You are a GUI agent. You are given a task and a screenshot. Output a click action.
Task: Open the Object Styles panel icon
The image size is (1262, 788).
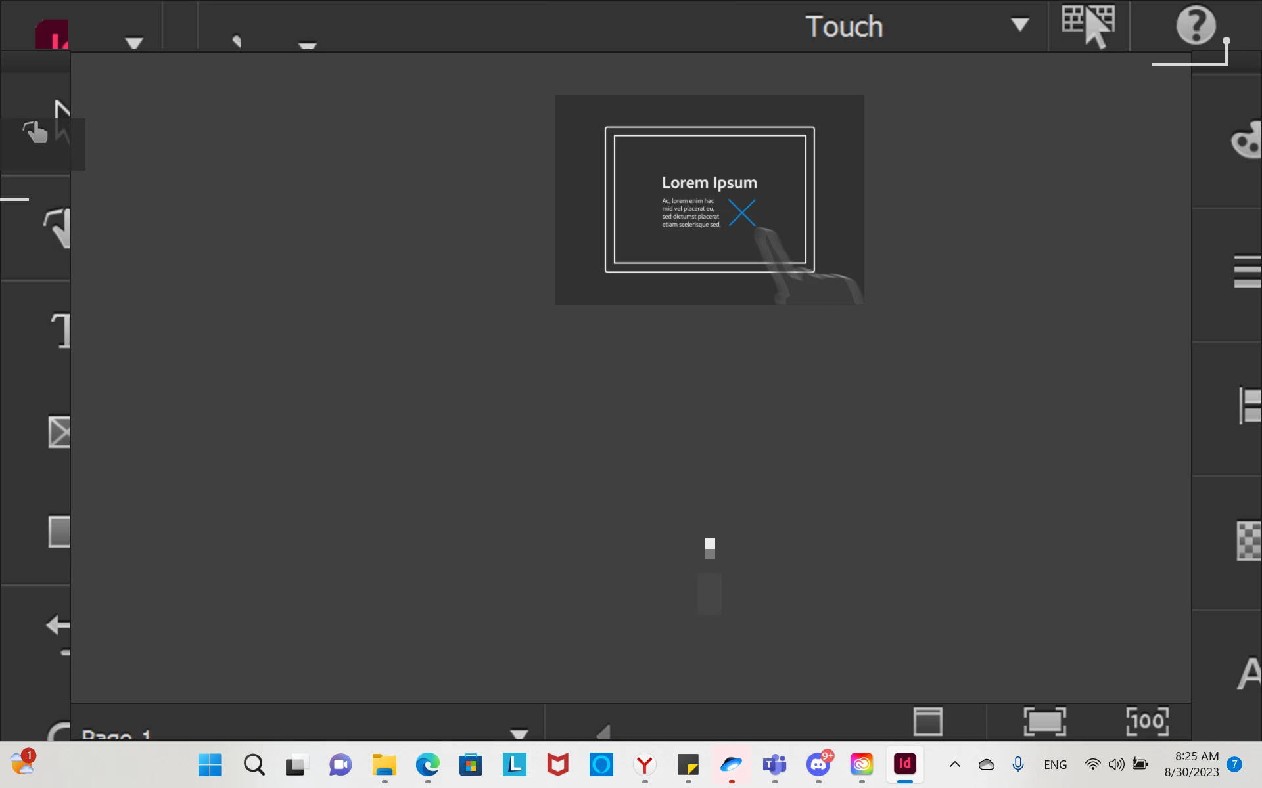click(1249, 405)
